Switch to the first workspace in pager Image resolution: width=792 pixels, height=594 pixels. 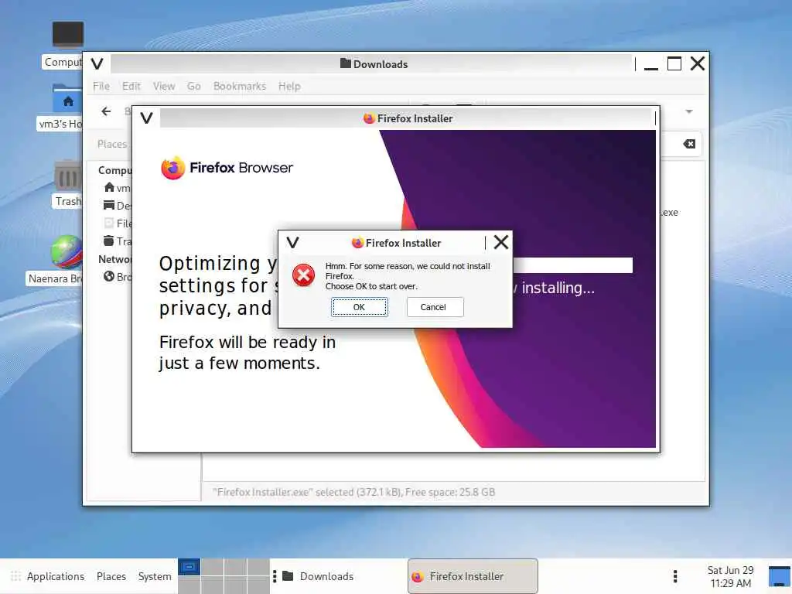pos(189,567)
